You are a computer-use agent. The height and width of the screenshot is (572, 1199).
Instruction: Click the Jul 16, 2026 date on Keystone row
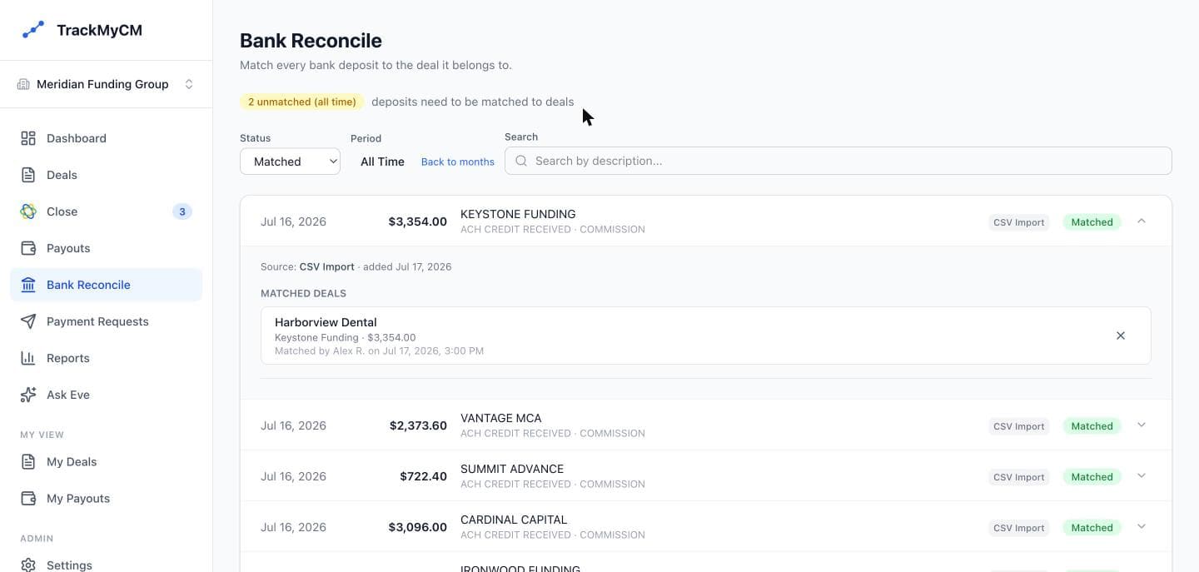(293, 221)
